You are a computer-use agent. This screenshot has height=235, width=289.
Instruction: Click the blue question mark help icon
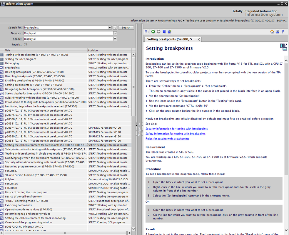(x=283, y=32)
